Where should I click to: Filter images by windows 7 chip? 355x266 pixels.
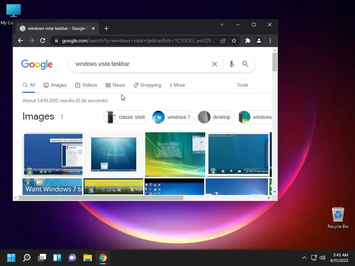click(x=173, y=117)
